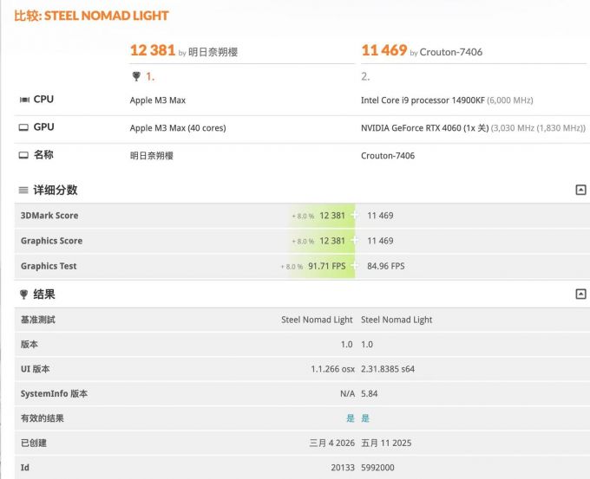The height and width of the screenshot is (479, 590).
Task: Click Apple M3 Max CPU entry
Action: pyautogui.click(x=158, y=100)
